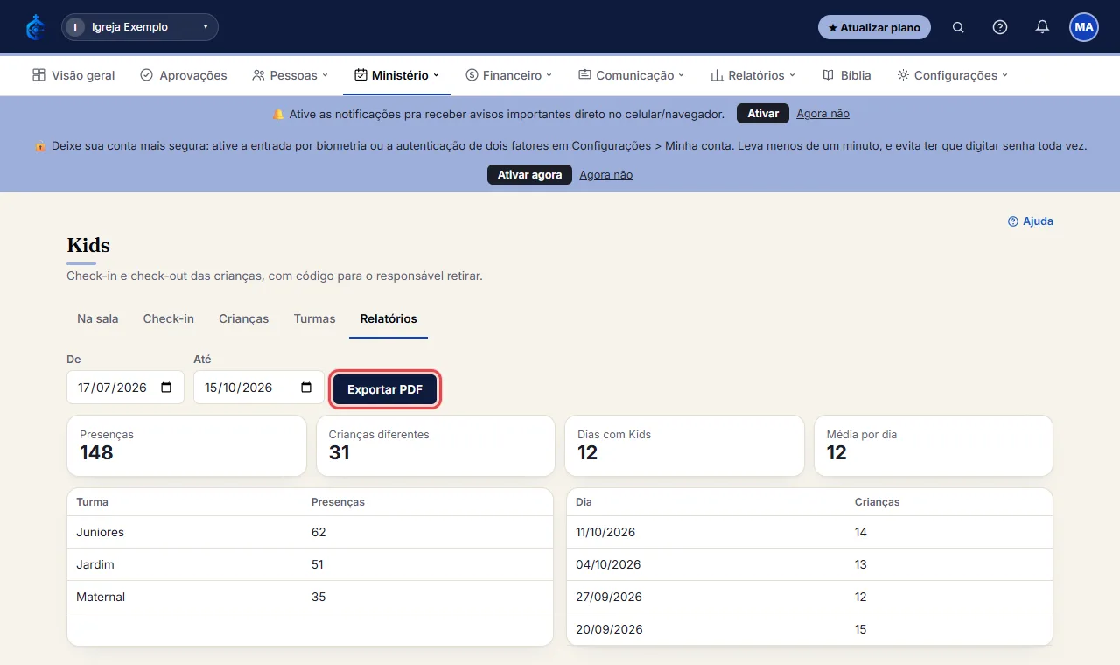Switch to the Check-in tab
This screenshot has width=1120, height=665.
[169, 318]
